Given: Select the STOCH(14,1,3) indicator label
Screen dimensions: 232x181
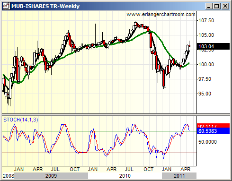Looking at the screenshot, I should point(21,120).
